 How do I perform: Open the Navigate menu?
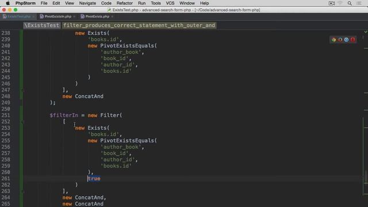(x=87, y=3)
